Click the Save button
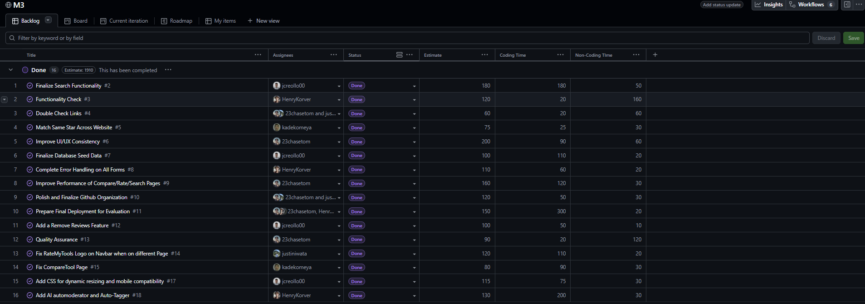This screenshot has height=304, width=865. [853, 38]
